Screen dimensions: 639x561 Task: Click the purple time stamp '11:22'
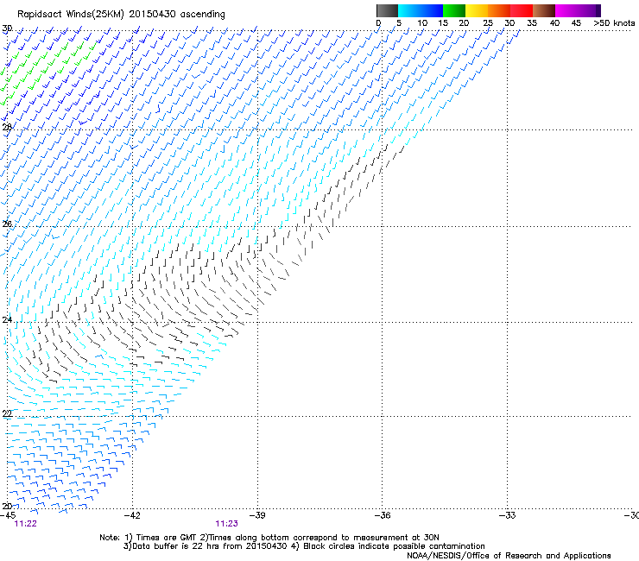(25, 524)
